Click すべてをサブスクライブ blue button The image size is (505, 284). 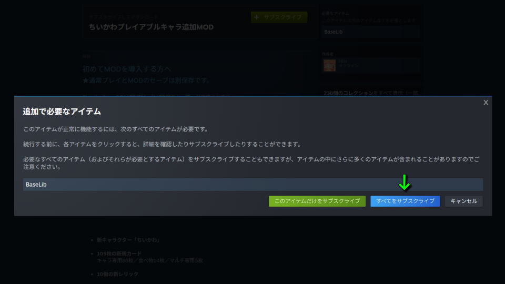click(x=405, y=201)
